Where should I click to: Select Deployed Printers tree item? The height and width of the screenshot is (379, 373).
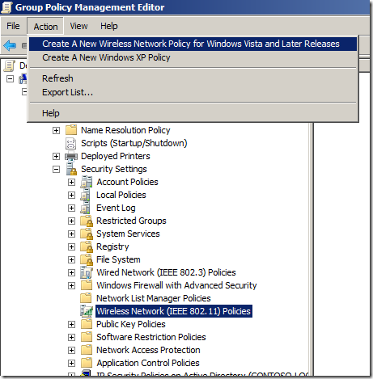(x=116, y=156)
